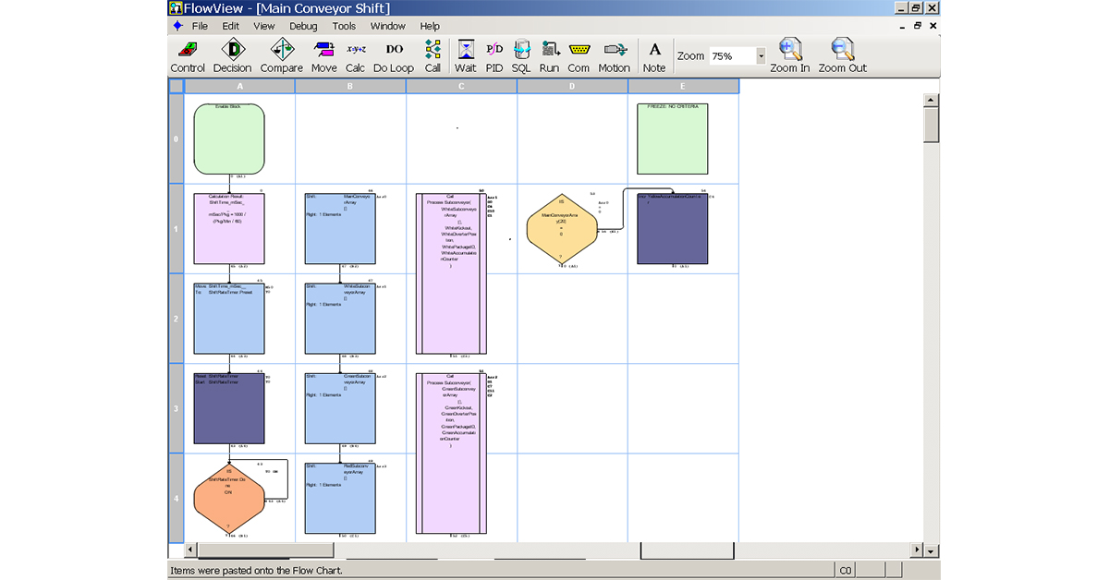The image size is (1109, 580).
Task: Click the Zoom Out button
Action: [x=842, y=55]
